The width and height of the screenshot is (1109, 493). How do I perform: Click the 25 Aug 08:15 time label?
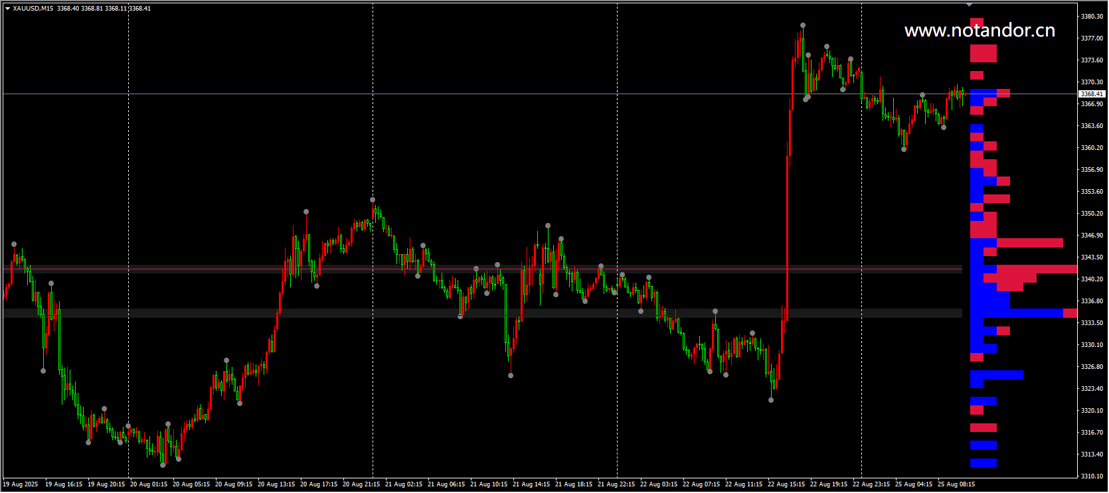(x=956, y=484)
